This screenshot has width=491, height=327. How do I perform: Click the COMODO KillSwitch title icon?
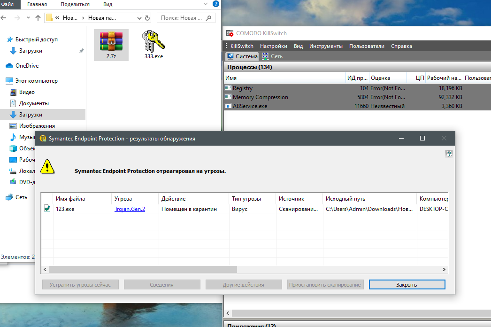230,33
